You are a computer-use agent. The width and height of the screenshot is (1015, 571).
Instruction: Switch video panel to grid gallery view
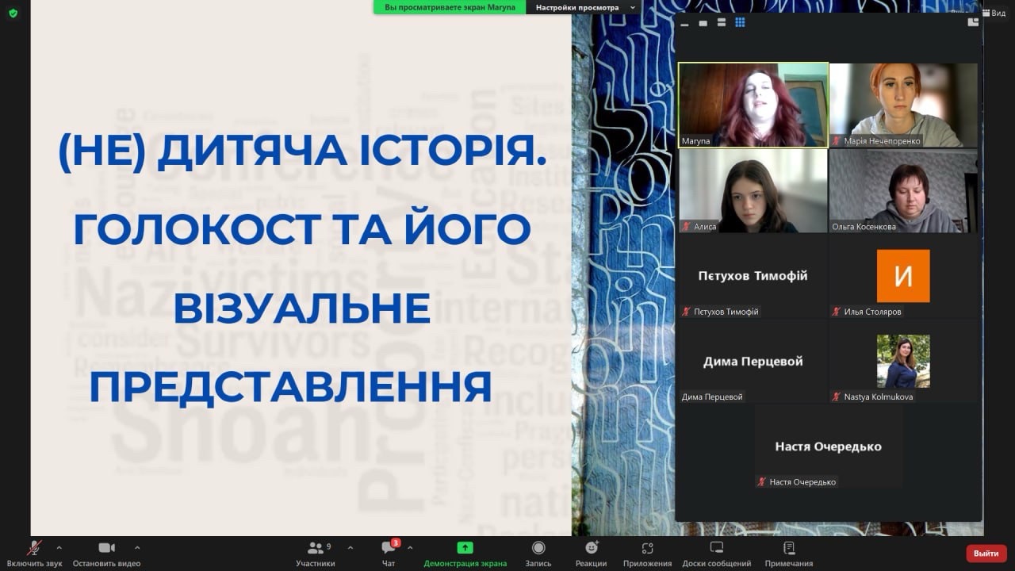pos(740,23)
